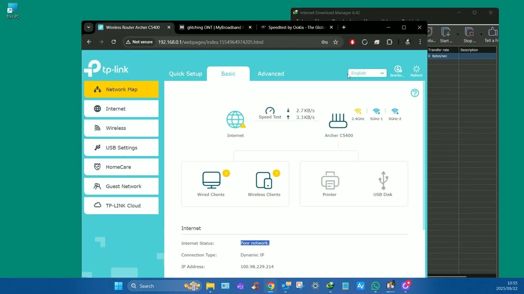This screenshot has height=294, width=524.
Task: Click the address bar URL
Action: click(x=210, y=42)
